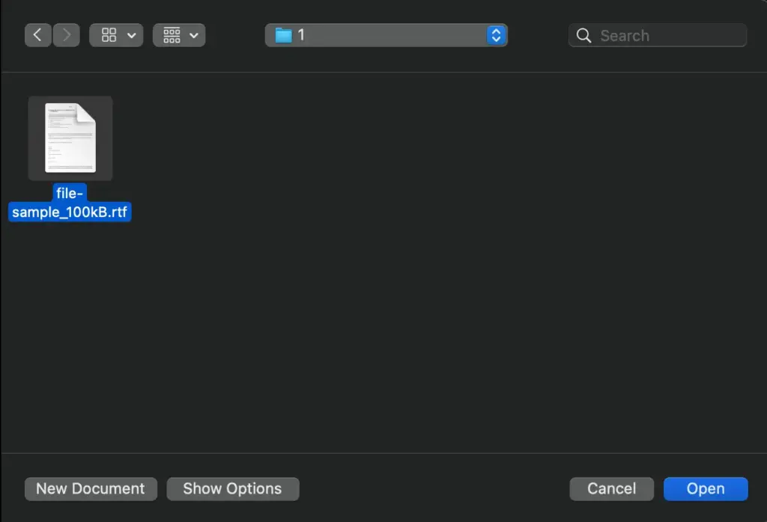The width and height of the screenshot is (767, 522).
Task: Click the "file-" first line of the filename
Action: tap(70, 194)
